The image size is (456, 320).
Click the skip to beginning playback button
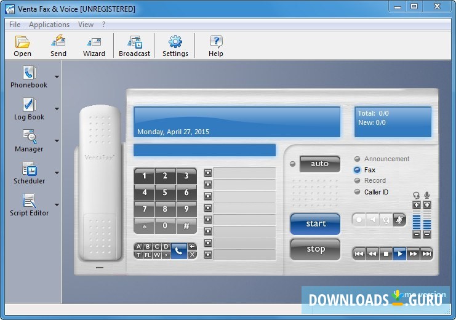(x=359, y=254)
